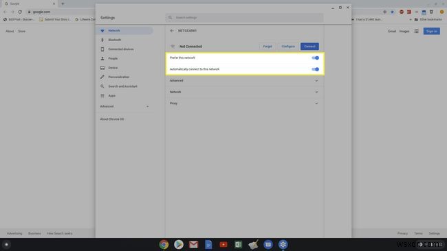This screenshot has width=447, height=251.
Task: Open Play Store from the shelf
Action: tap(179, 244)
